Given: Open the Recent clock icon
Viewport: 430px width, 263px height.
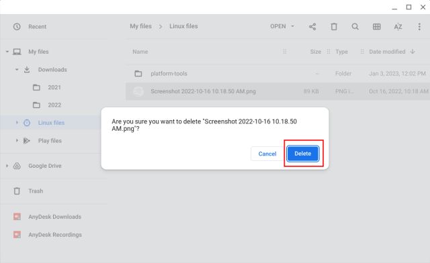Looking at the screenshot, I should (17, 27).
